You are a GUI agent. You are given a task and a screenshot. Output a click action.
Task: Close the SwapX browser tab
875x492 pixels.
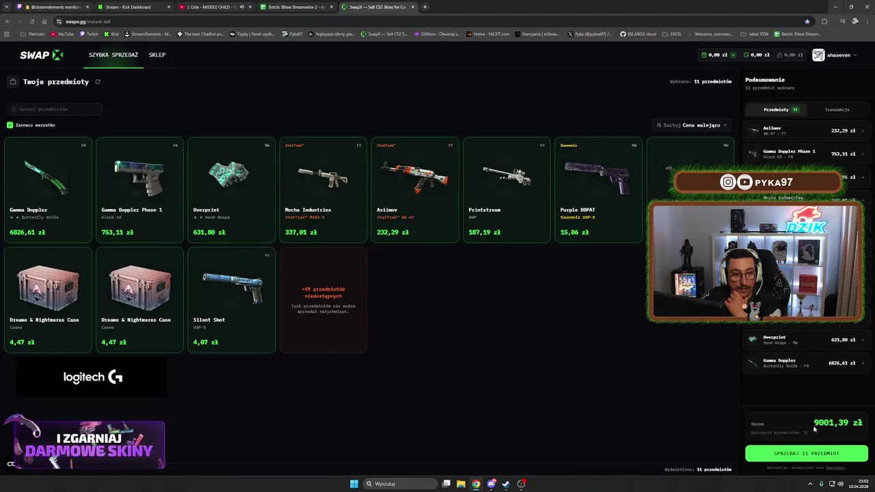[412, 7]
